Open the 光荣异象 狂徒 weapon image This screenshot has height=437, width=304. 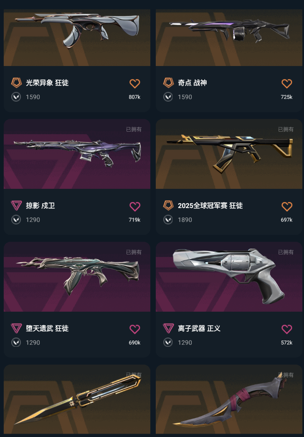point(77,37)
